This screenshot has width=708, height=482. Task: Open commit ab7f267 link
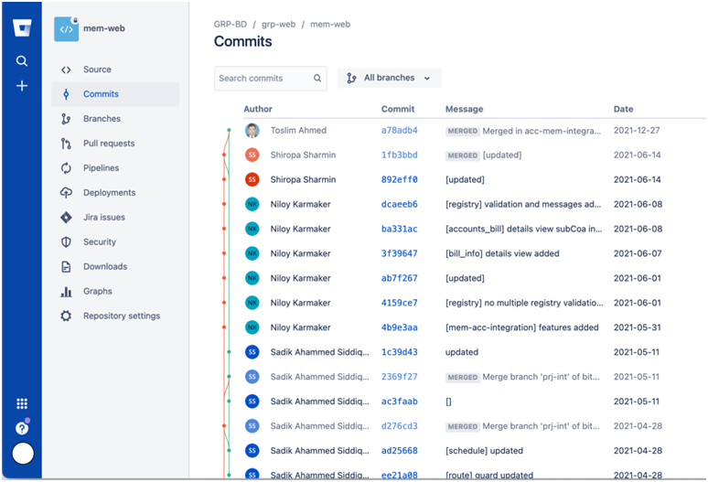399,278
